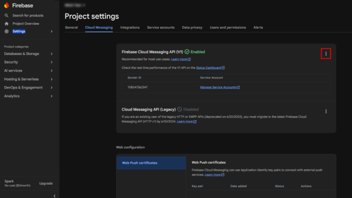Open the Manage Service Accounts link

point(218,88)
